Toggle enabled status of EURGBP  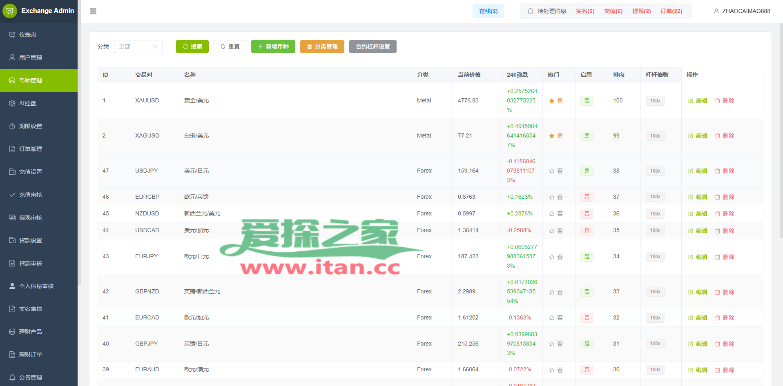pos(587,197)
